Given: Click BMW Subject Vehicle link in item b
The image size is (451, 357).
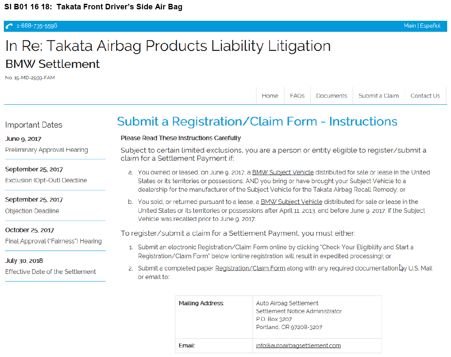Looking at the screenshot, I should pyautogui.click(x=291, y=202).
